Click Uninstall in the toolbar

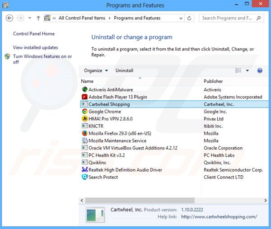click(x=124, y=71)
